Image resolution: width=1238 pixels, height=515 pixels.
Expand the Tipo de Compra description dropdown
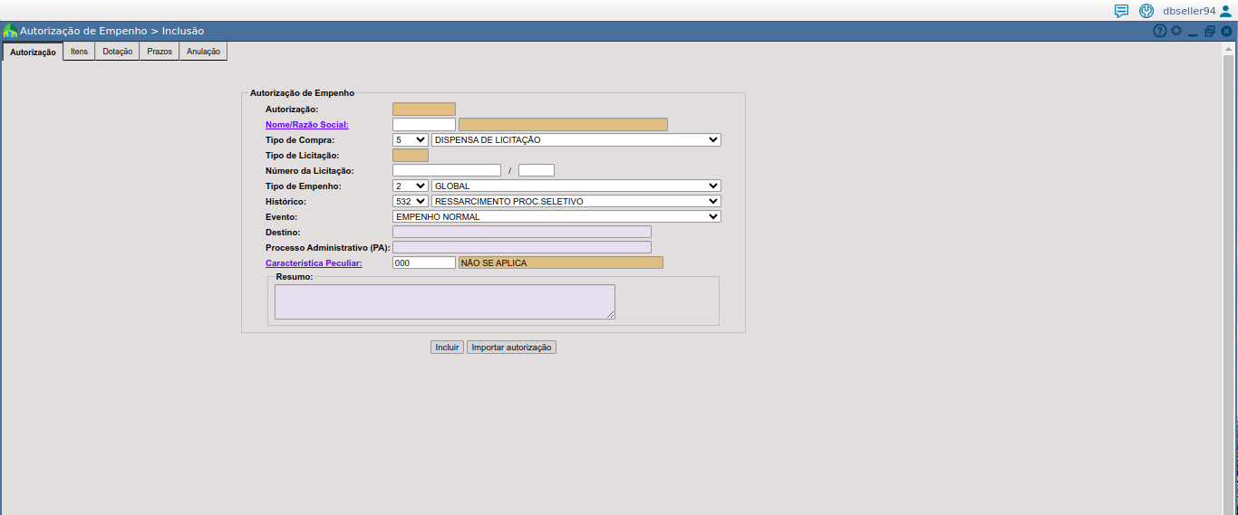click(576, 140)
